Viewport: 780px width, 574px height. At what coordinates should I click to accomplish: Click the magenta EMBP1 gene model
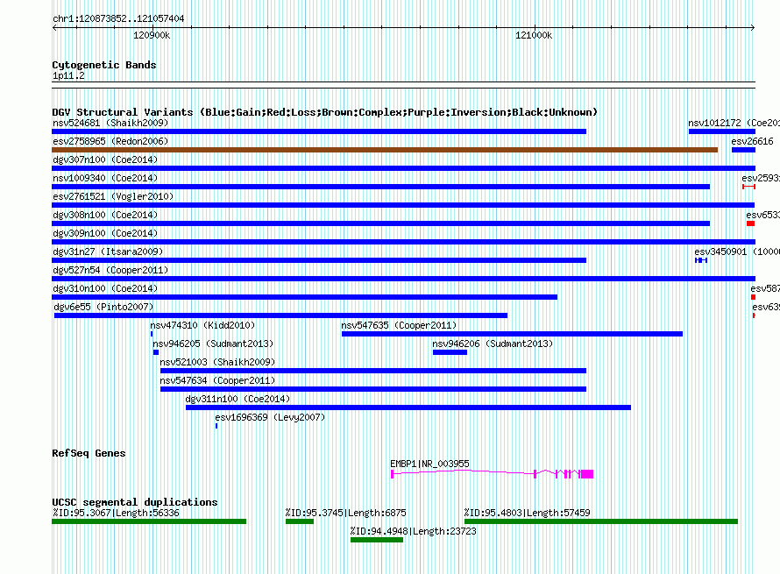click(x=492, y=474)
